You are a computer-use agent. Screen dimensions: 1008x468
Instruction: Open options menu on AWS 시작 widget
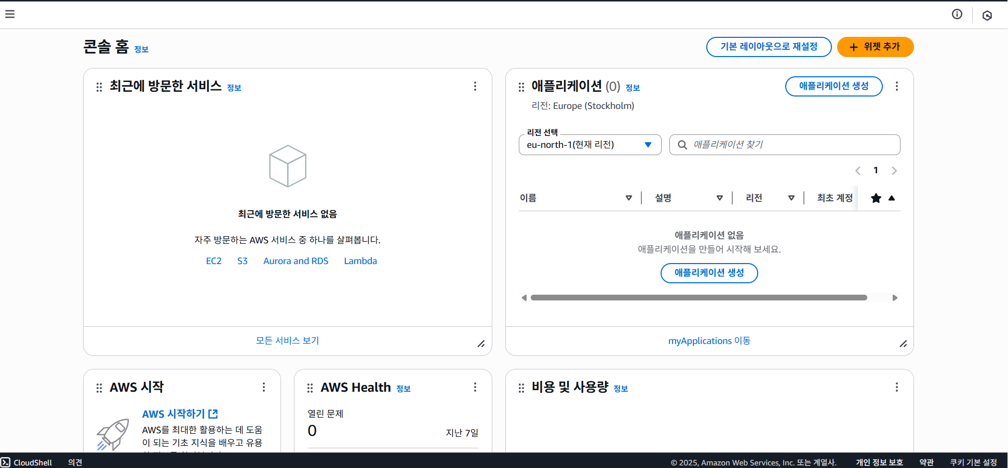264,387
